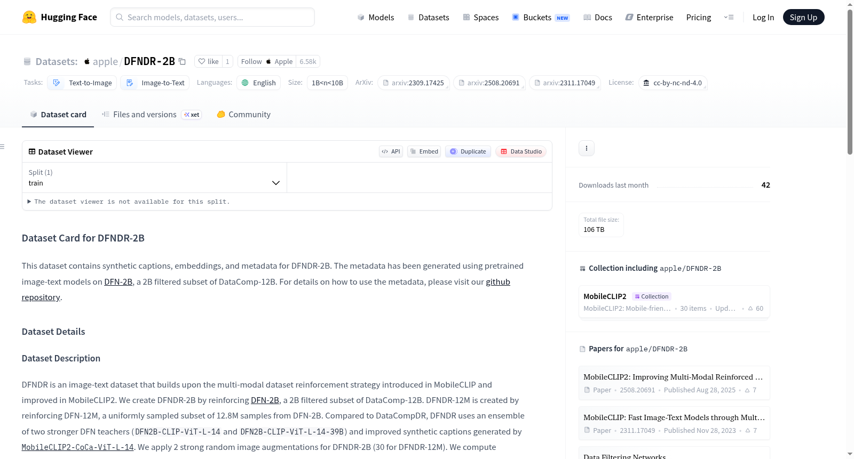
Task: Click the 'Dataset Card for DFNDR-2B' heading
Action: tap(83, 238)
